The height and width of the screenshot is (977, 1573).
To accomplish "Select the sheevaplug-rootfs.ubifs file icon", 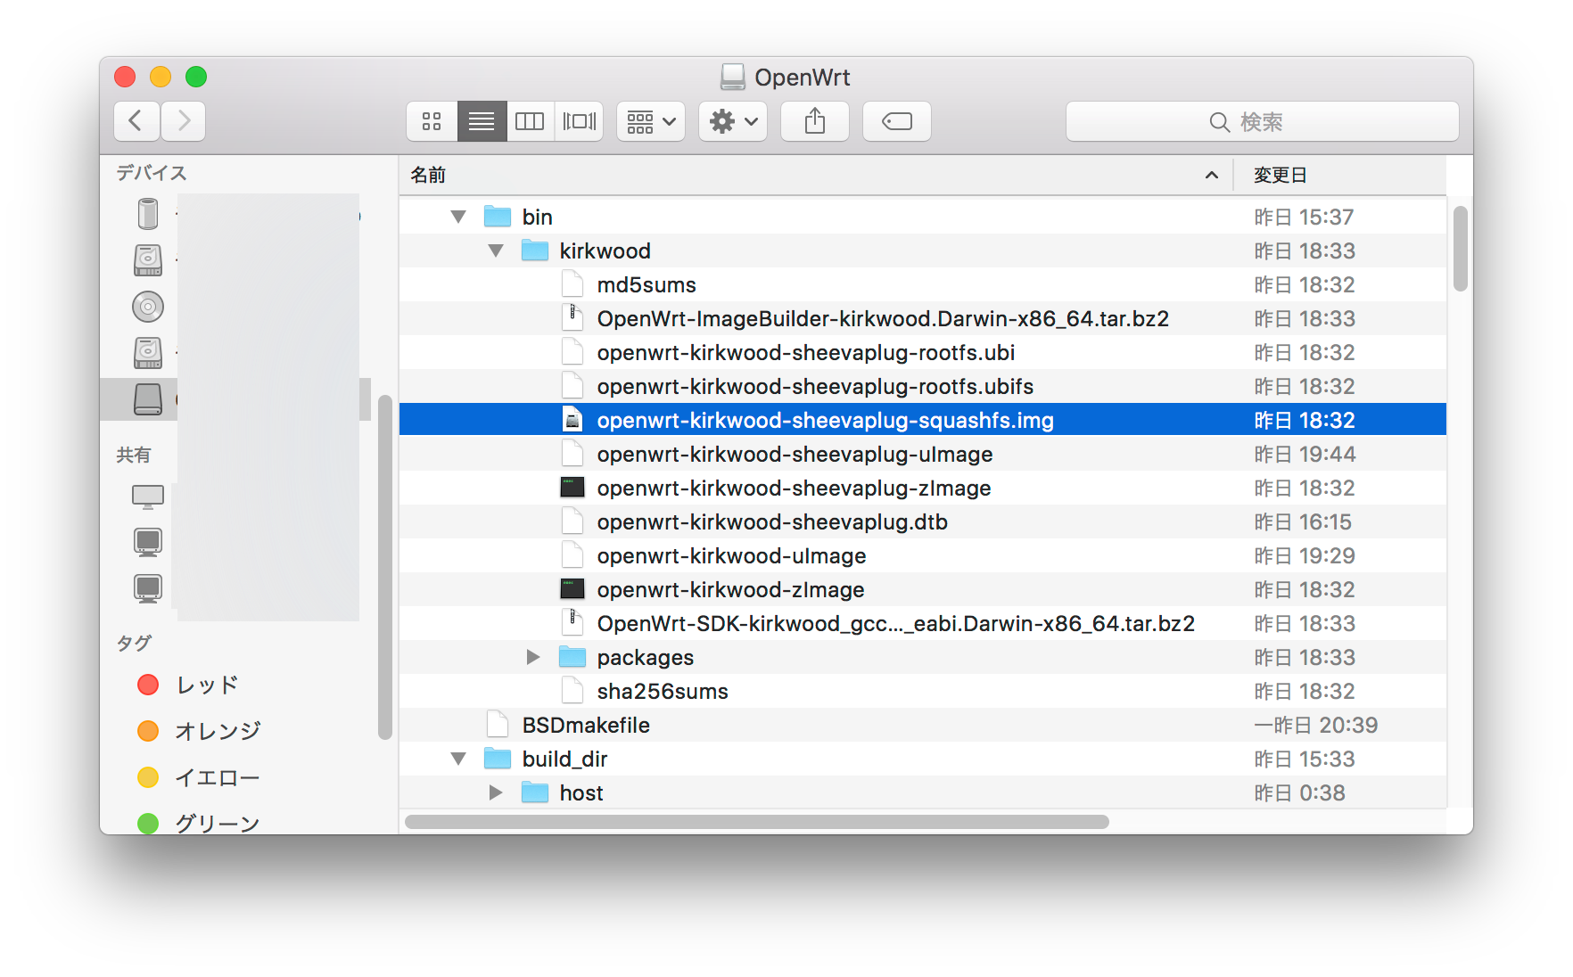I will pos(572,386).
